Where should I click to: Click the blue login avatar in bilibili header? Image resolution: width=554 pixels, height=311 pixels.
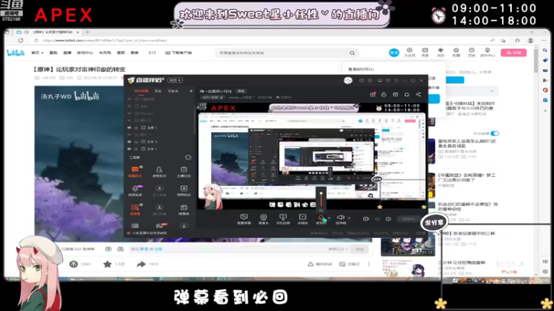[x=394, y=53]
